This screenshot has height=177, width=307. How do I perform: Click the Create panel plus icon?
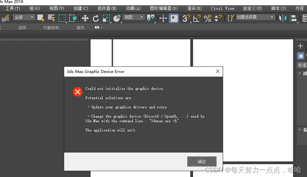click(300, 46)
